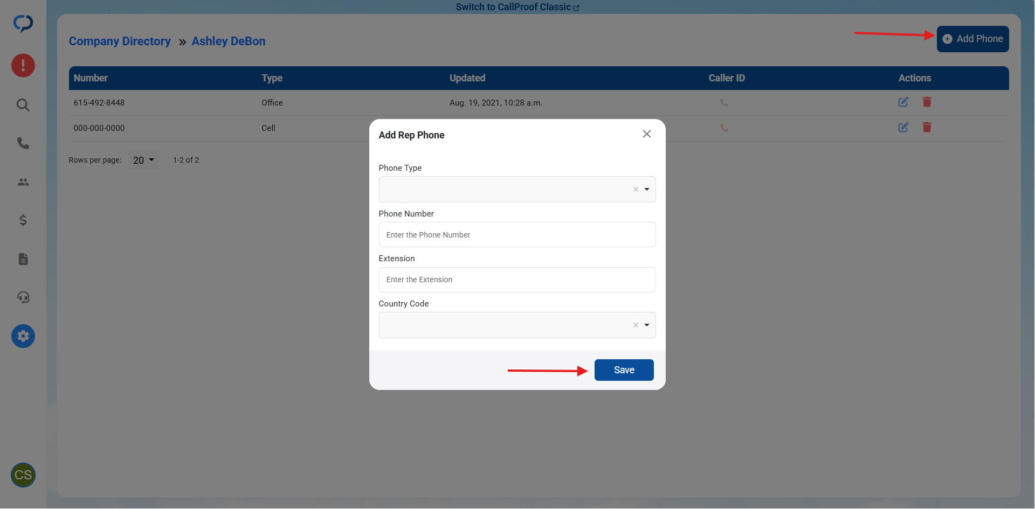This screenshot has width=1035, height=509.
Task: Open the settings gear sidebar icon
Action: pos(23,336)
